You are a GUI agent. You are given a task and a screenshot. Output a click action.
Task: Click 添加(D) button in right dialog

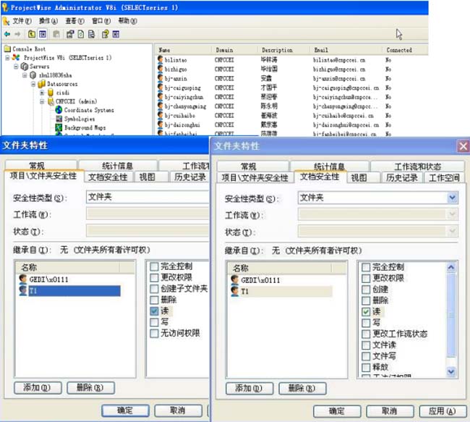(x=249, y=388)
